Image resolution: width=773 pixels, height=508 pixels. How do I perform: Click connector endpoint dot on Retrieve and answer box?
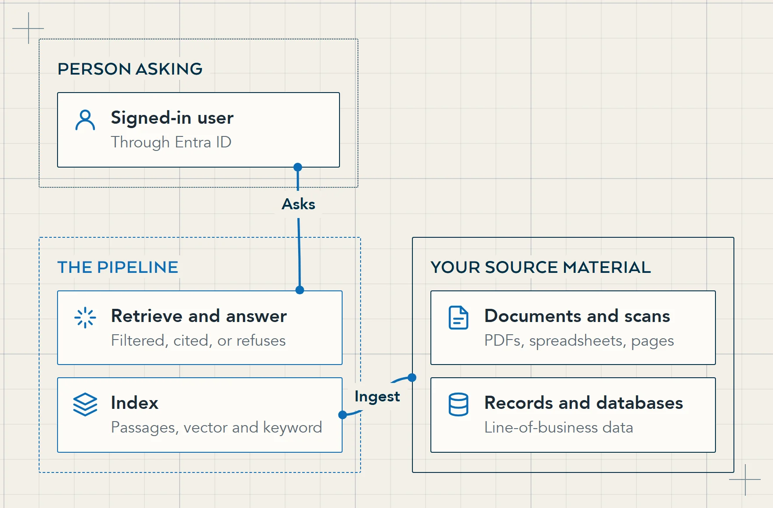point(300,290)
